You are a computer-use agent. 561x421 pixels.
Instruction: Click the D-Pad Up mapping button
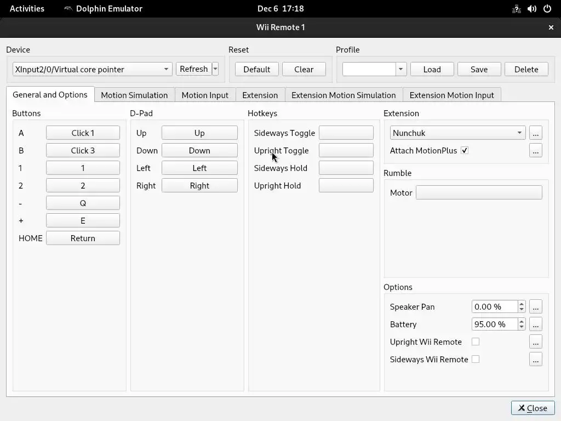[199, 133]
